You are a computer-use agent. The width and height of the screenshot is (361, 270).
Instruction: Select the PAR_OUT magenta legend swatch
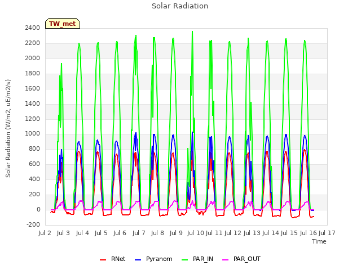click(226, 260)
